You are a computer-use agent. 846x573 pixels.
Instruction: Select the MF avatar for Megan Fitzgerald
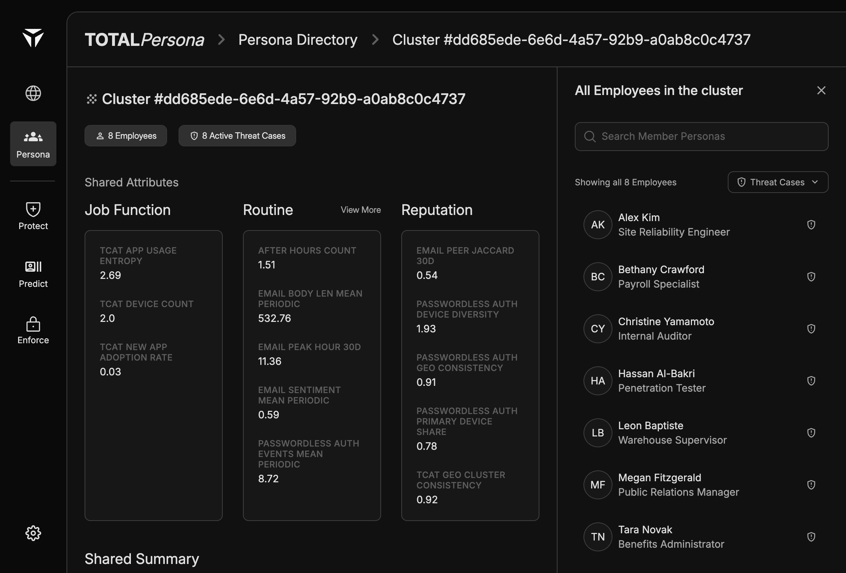(597, 485)
